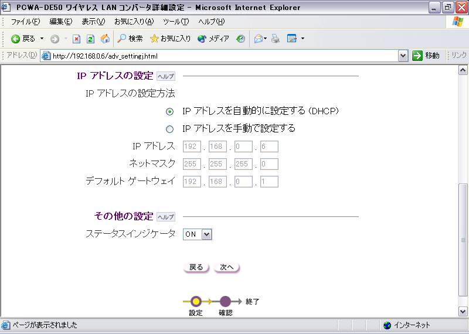Click last デフォルト ゲートウェイ octet field 1
469x334 pixels.
[269, 182]
